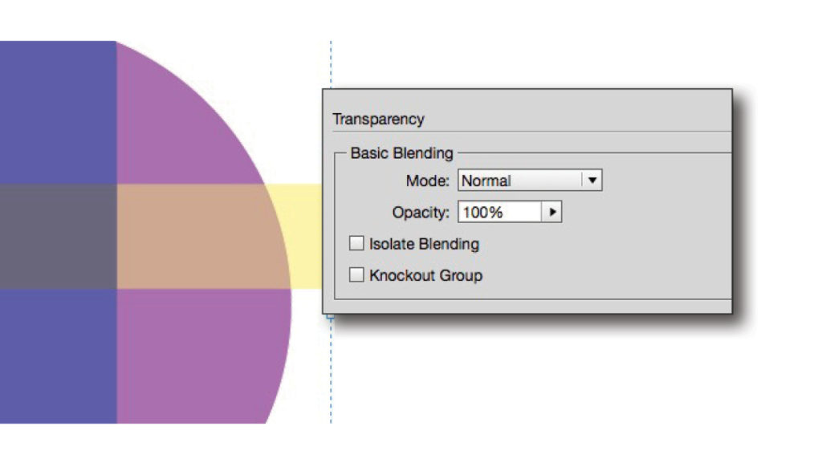Viewport: 822px width, 463px height.
Task: Enable the Isolate Blending checkbox
Action: (356, 243)
